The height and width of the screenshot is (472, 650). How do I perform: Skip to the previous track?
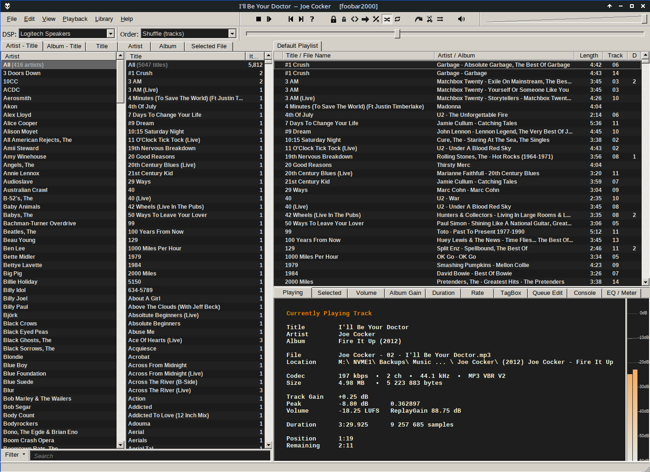(x=291, y=19)
